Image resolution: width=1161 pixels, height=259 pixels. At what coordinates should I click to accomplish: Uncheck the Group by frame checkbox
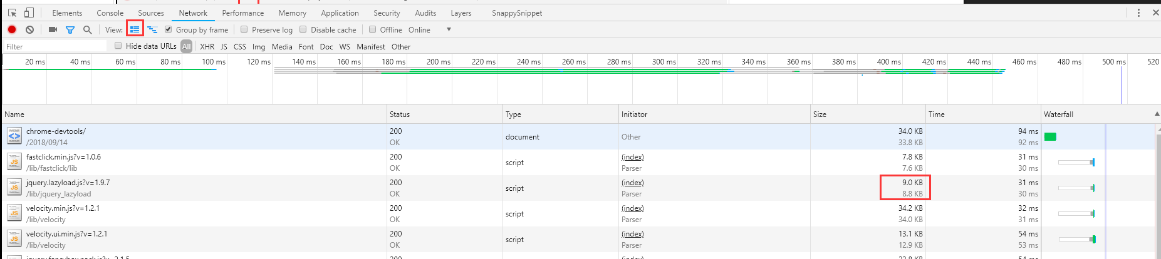(168, 29)
